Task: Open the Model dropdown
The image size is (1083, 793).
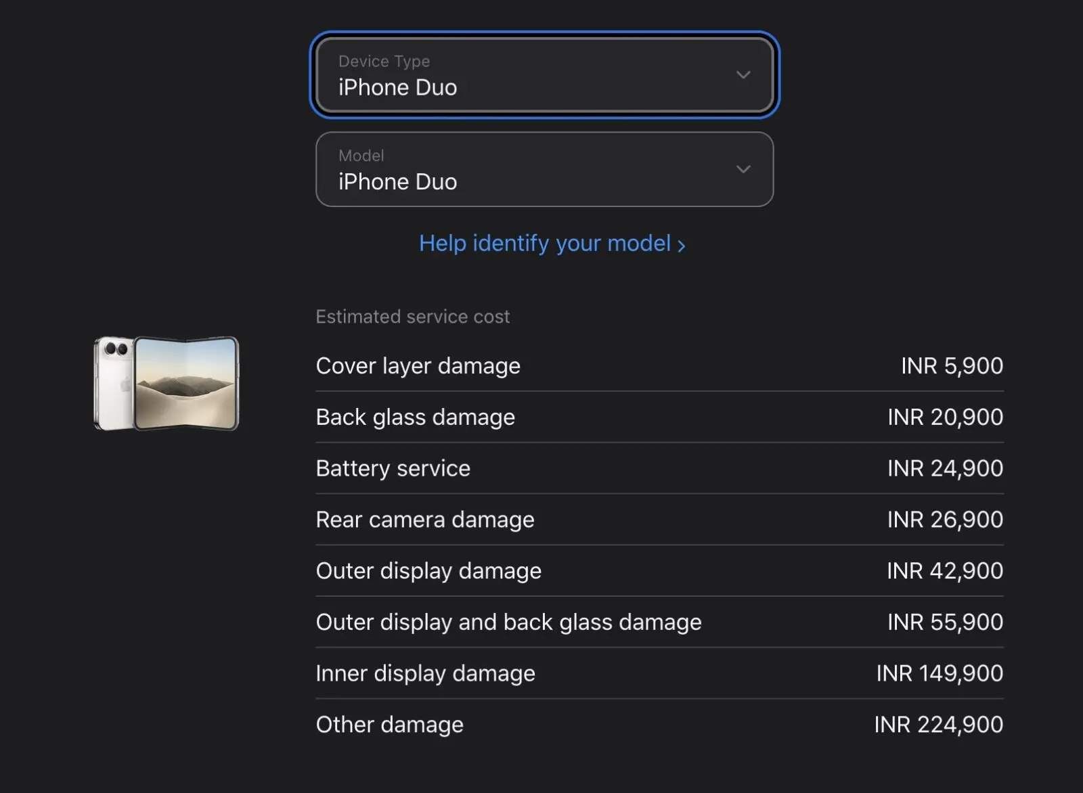Action: 544,169
